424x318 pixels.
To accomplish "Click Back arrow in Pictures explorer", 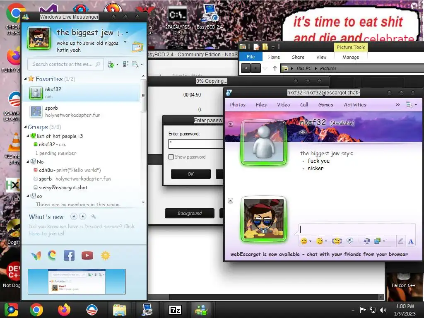I will tap(246, 68).
